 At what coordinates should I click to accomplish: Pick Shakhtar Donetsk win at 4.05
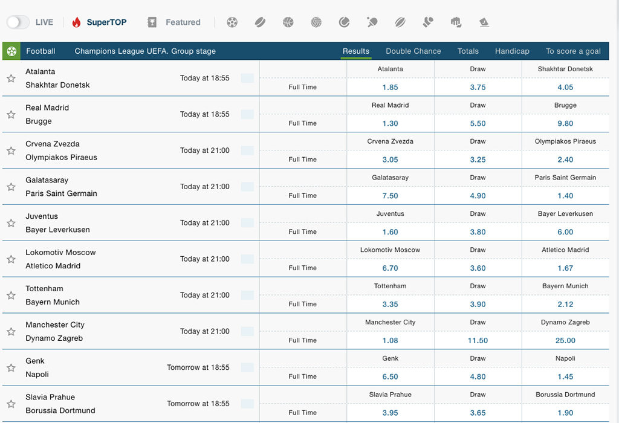(565, 87)
